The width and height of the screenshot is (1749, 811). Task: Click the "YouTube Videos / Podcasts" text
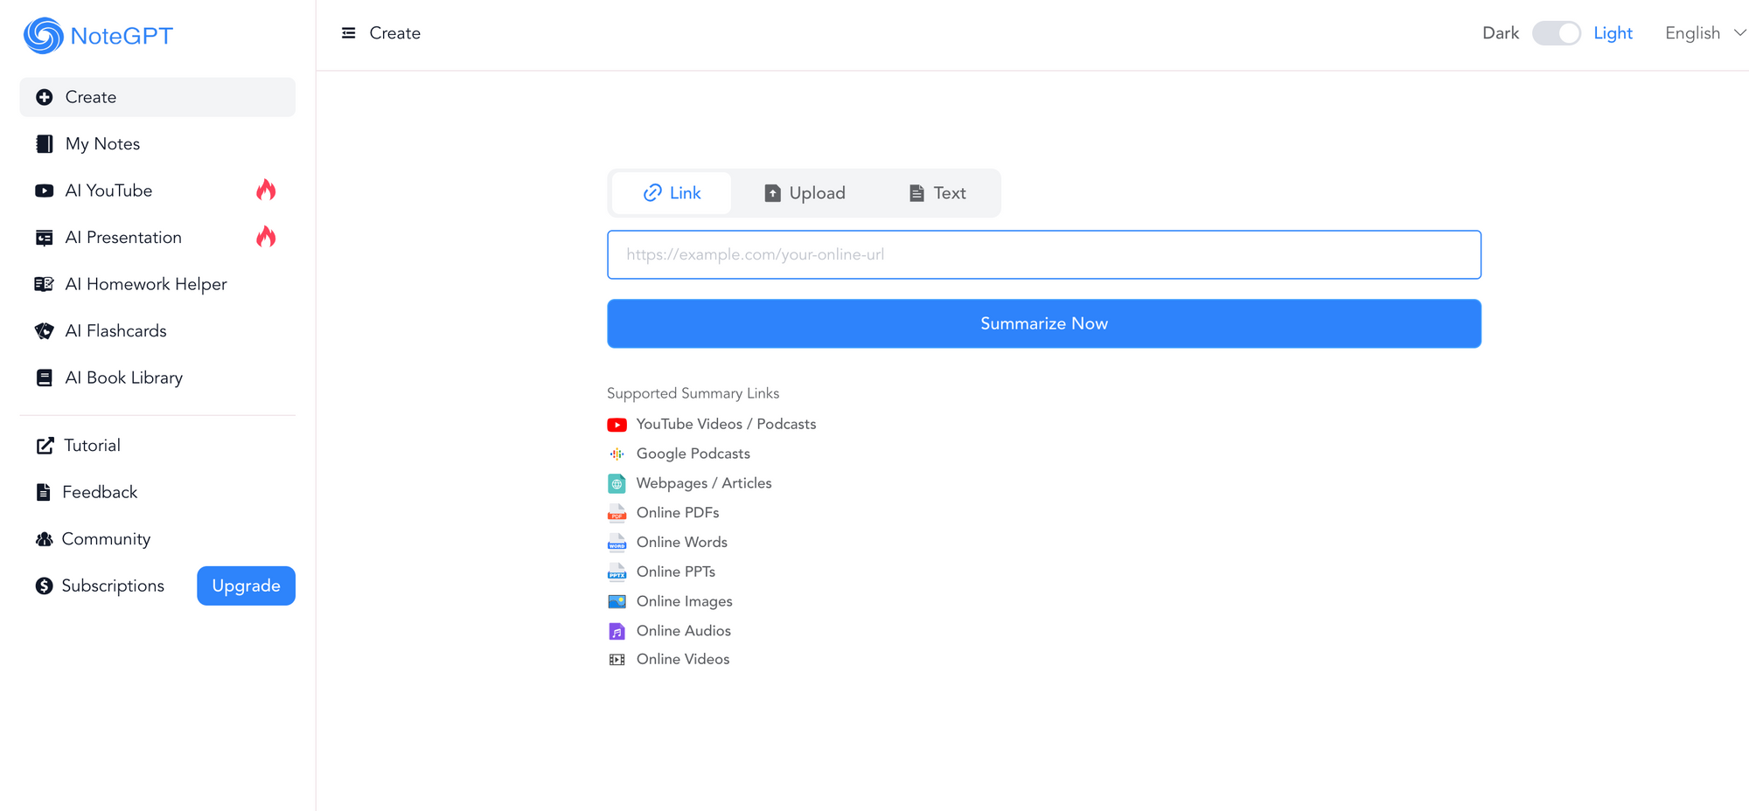[x=726, y=424]
